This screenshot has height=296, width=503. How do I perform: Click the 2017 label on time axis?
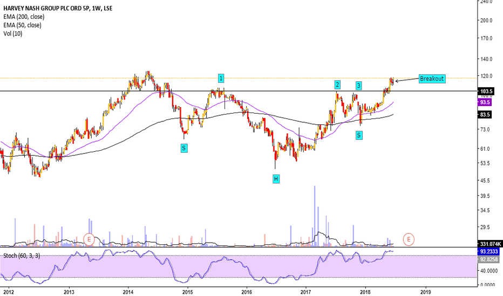point(306,292)
